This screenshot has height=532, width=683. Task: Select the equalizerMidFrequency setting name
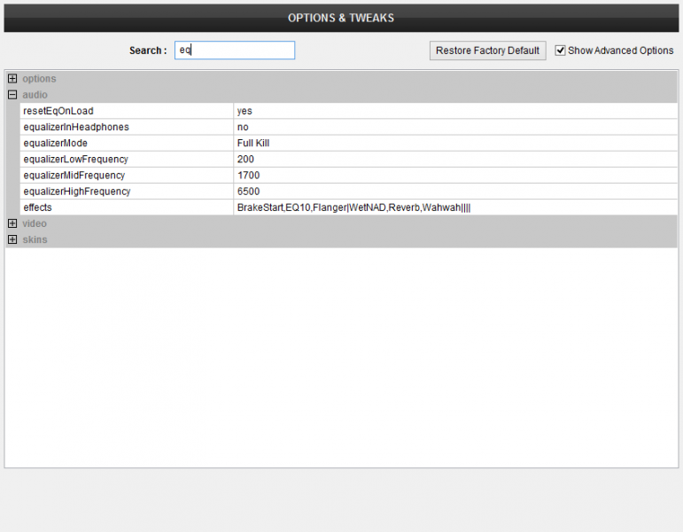coord(74,176)
